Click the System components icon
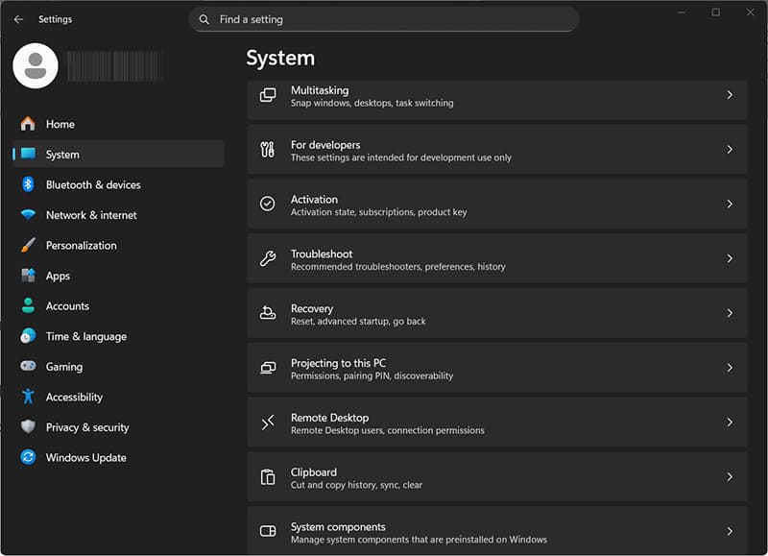Image resolution: width=768 pixels, height=556 pixels. click(x=268, y=531)
